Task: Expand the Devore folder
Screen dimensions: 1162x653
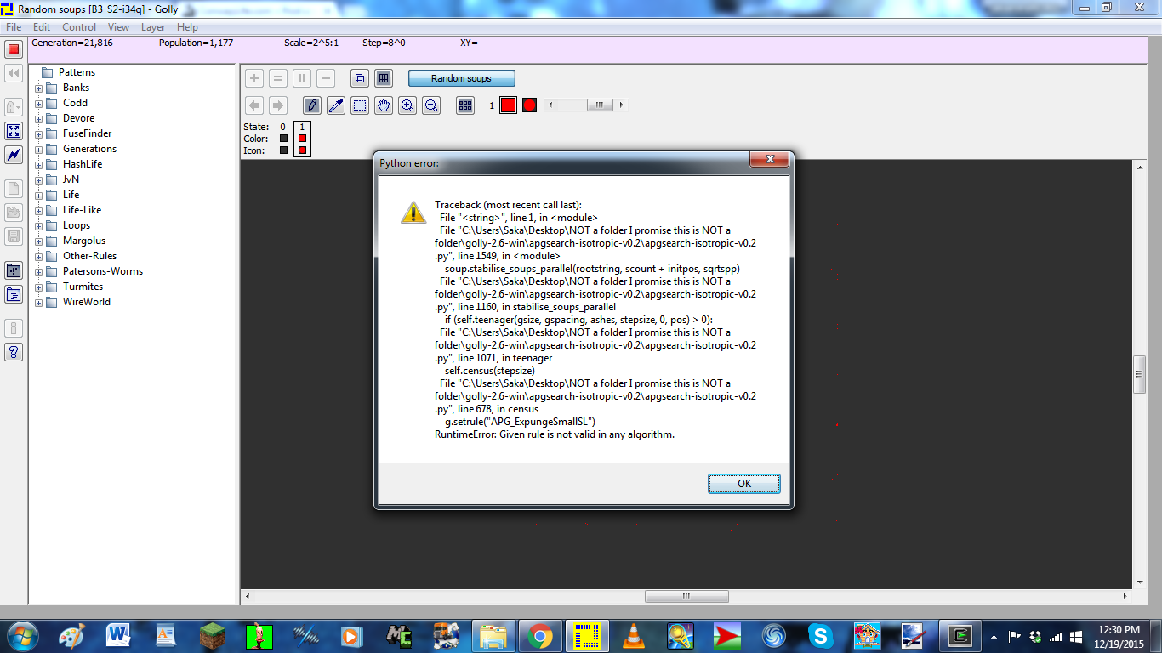Action: pyautogui.click(x=38, y=118)
